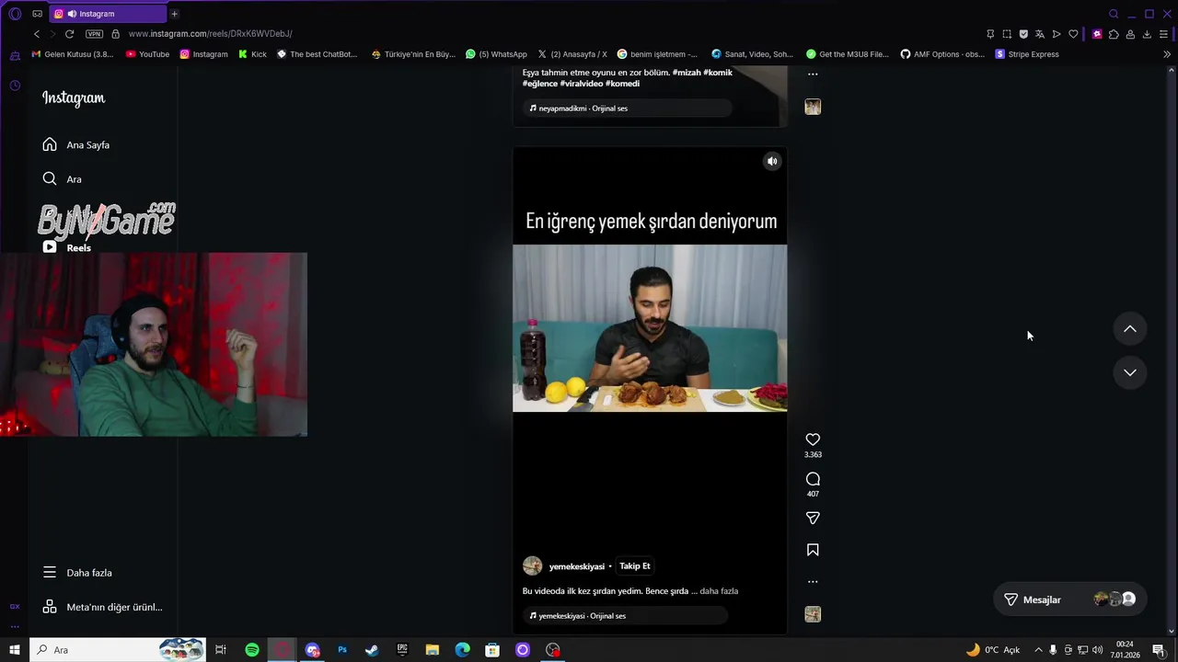1178x662 pixels.
Task: Add page to Opera heart bookmarks
Action: click(1073, 34)
